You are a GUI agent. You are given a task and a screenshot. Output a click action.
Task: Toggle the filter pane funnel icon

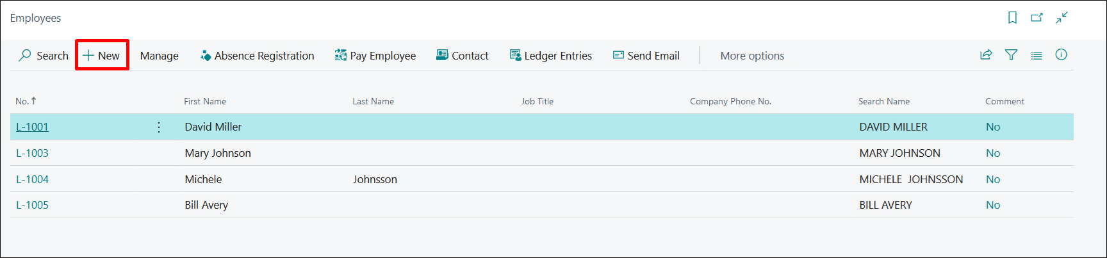(x=1011, y=55)
